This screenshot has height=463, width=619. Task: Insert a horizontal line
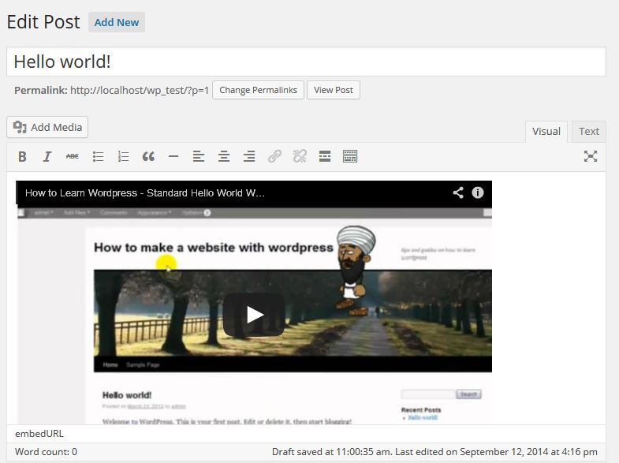point(173,157)
